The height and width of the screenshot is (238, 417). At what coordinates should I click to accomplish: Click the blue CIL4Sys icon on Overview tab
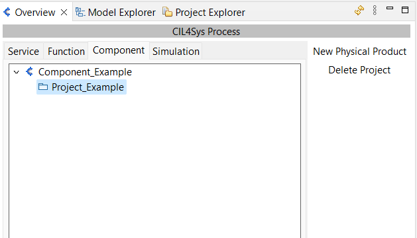coord(7,12)
